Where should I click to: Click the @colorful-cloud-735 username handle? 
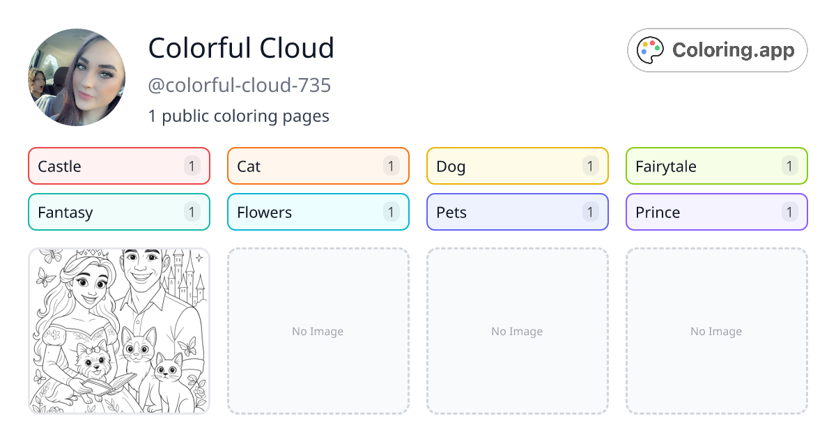pos(239,86)
